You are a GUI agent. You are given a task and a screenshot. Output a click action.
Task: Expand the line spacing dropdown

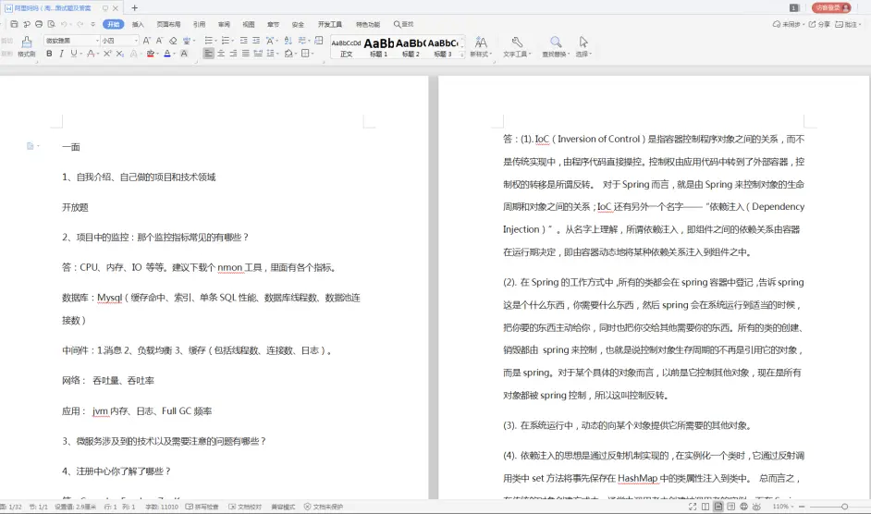[277, 54]
